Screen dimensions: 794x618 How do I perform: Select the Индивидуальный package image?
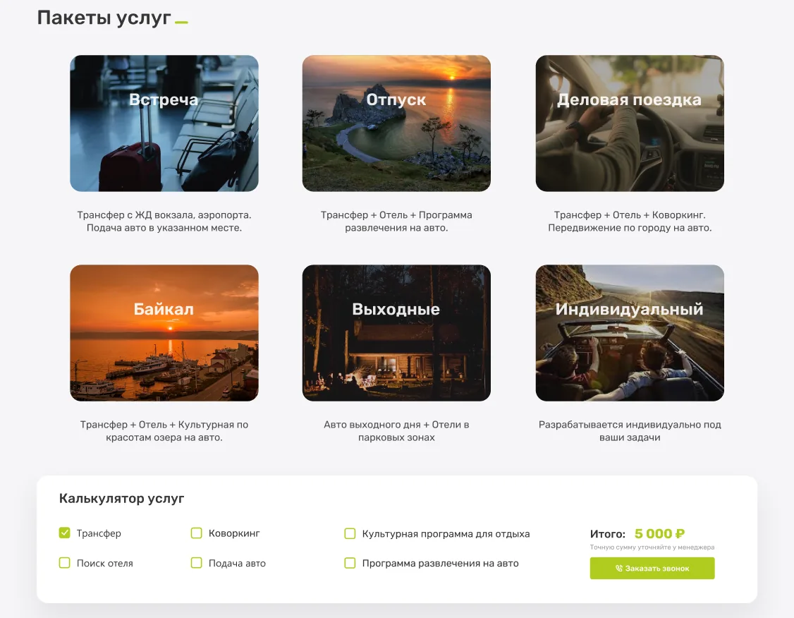(630, 333)
